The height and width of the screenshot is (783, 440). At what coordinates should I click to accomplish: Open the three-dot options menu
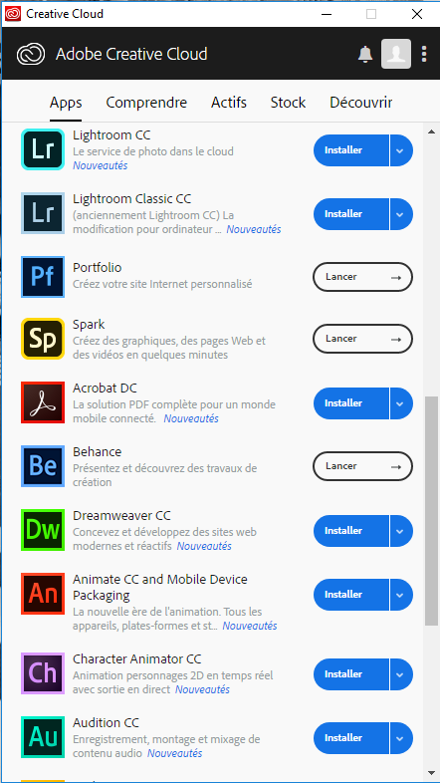[x=424, y=54]
